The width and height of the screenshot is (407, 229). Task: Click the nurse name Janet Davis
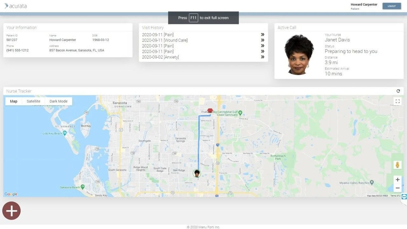pos(337,40)
